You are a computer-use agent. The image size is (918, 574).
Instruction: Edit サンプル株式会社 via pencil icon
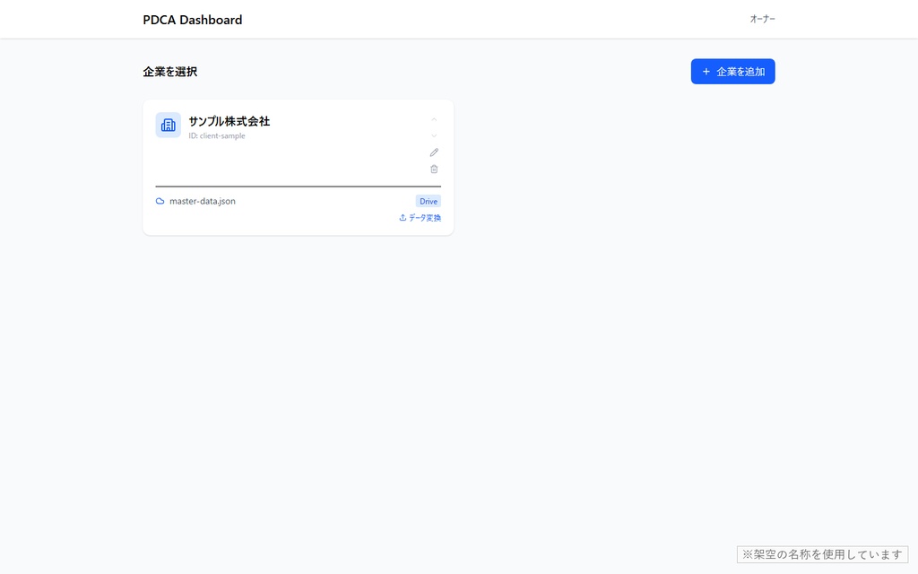point(434,152)
